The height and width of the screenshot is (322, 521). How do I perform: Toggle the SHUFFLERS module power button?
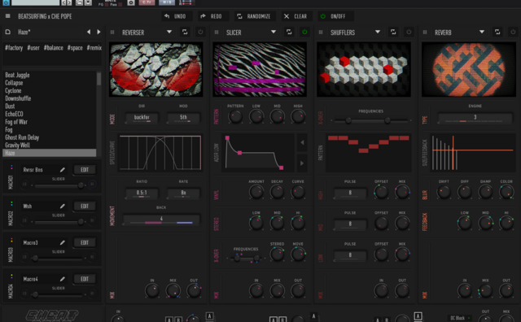[409, 32]
